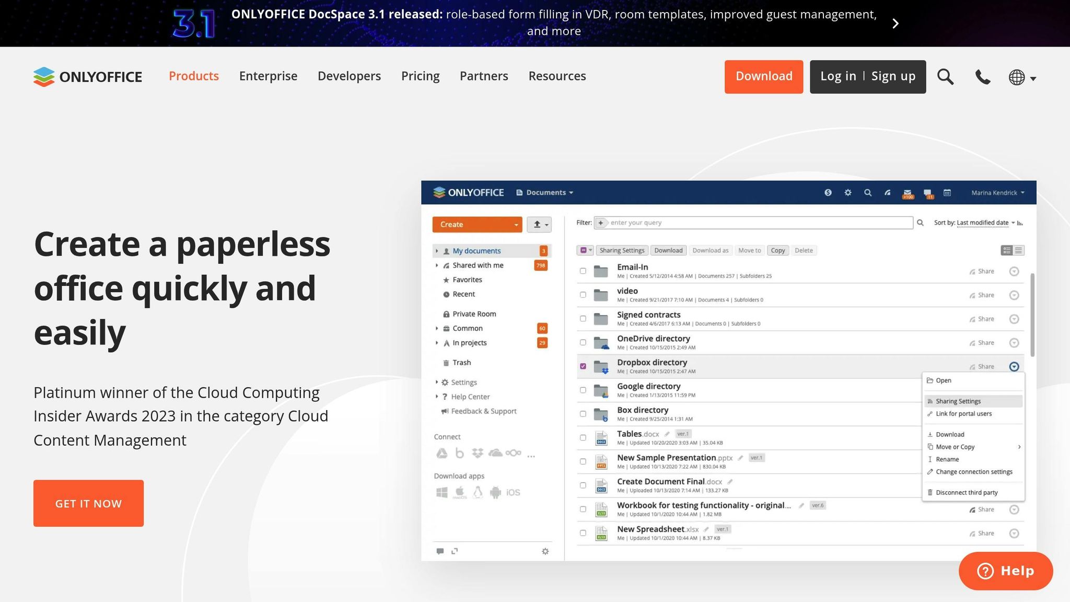Expand the In projects tree item
The width and height of the screenshot is (1070, 602).
click(x=437, y=343)
